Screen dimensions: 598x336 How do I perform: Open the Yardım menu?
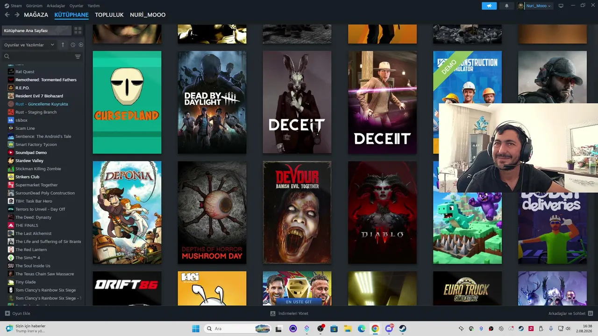tap(93, 6)
